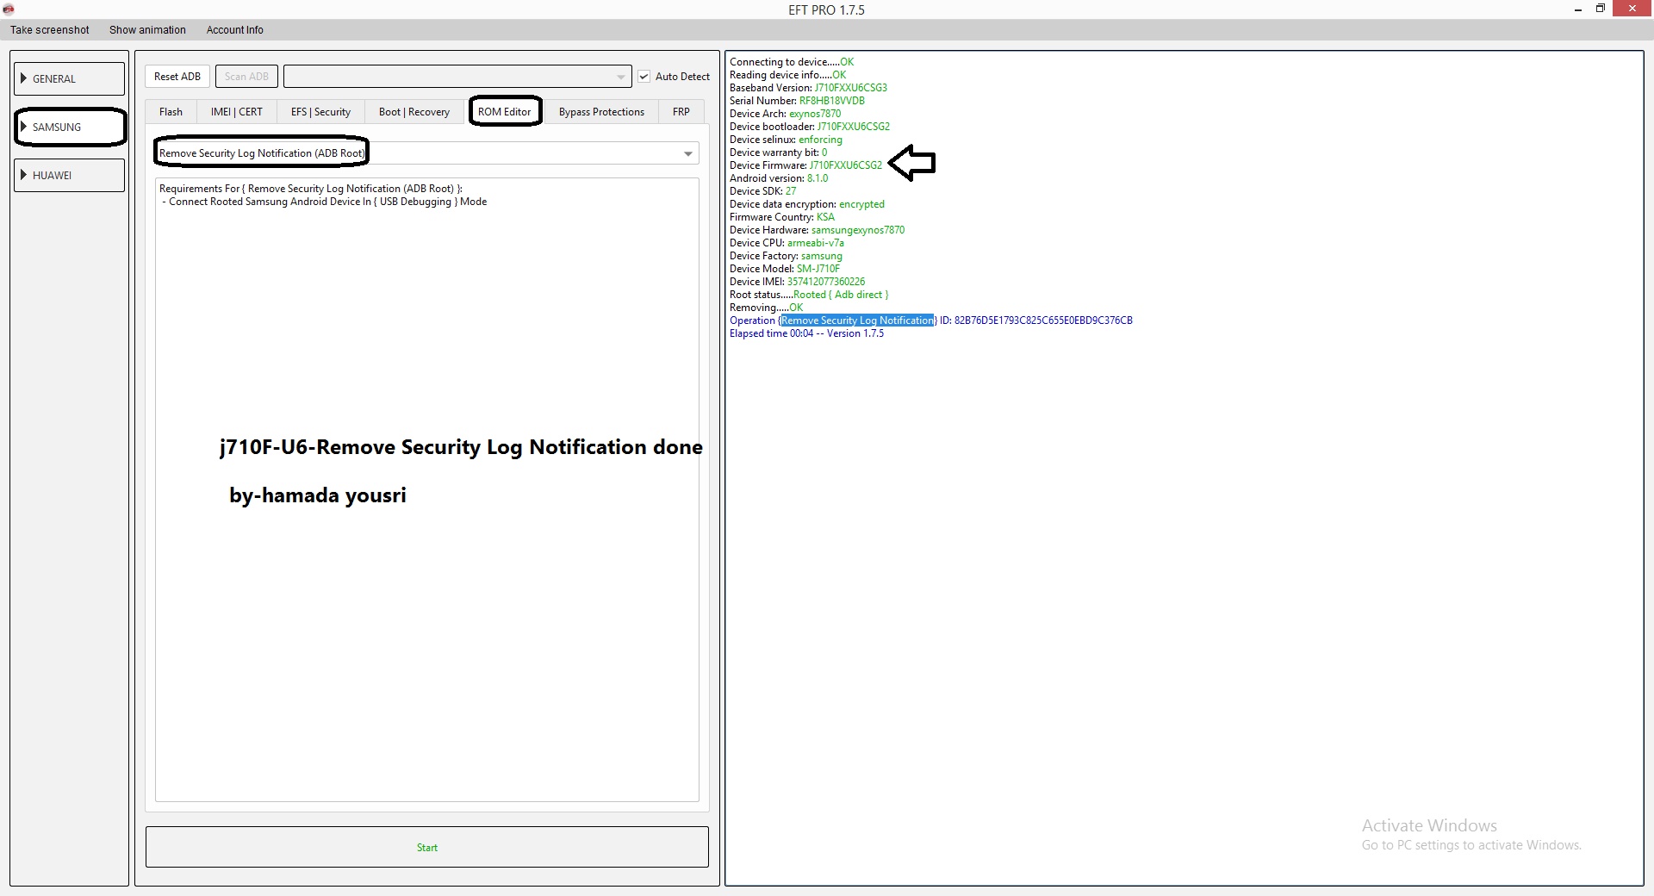The width and height of the screenshot is (1654, 896).
Task: Open the ADB device dropdown list
Action: coord(457,77)
